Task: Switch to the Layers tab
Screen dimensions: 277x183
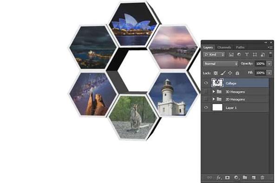Action: click(x=208, y=47)
